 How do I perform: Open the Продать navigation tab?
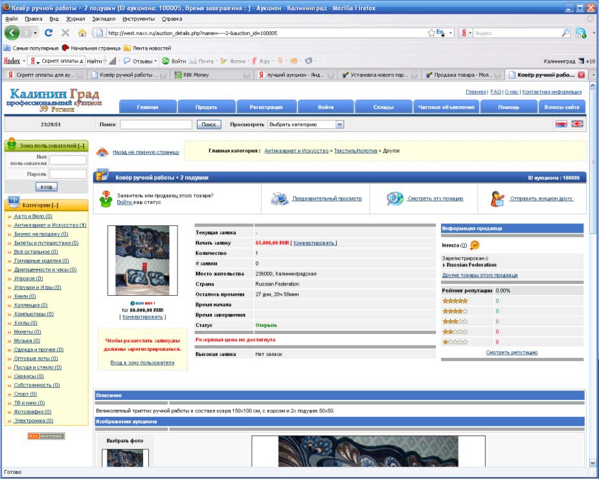point(207,107)
